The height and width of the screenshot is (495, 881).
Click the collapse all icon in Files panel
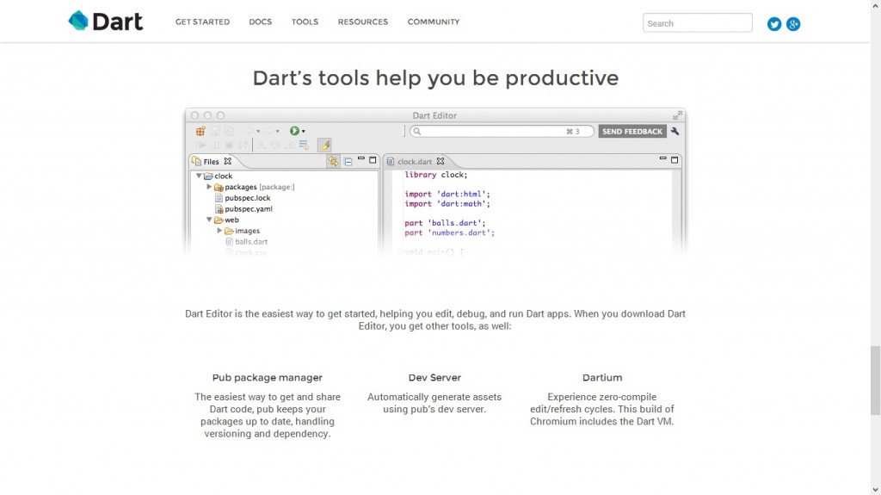(x=348, y=161)
